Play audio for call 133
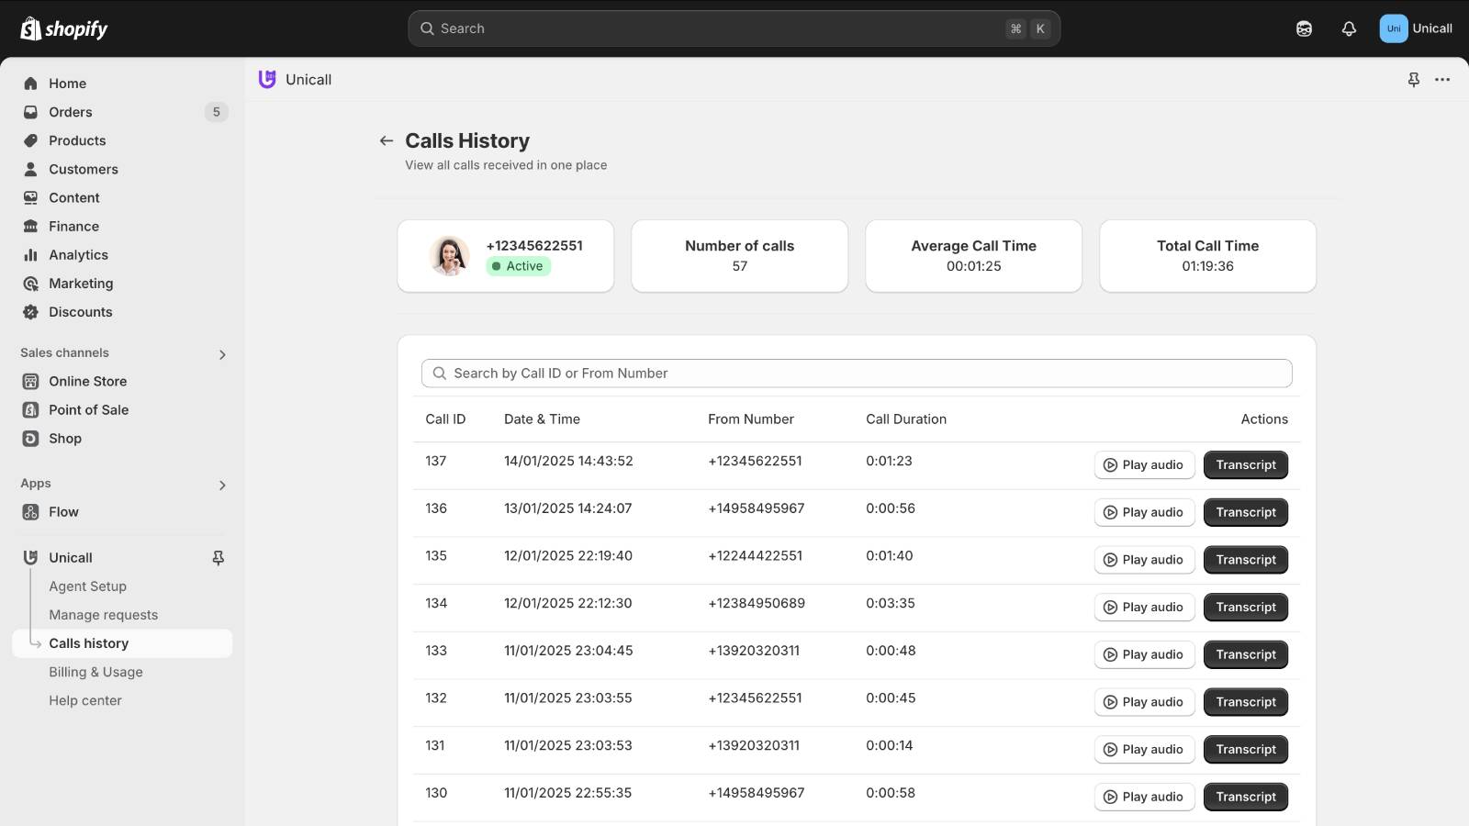This screenshot has height=826, width=1469. point(1144,654)
